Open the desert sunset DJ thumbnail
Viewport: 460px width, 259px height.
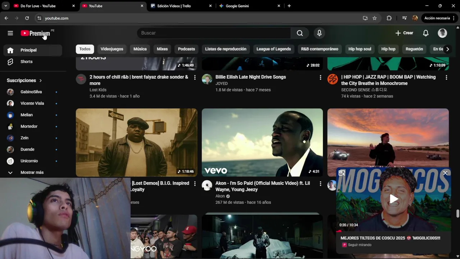[388, 138]
